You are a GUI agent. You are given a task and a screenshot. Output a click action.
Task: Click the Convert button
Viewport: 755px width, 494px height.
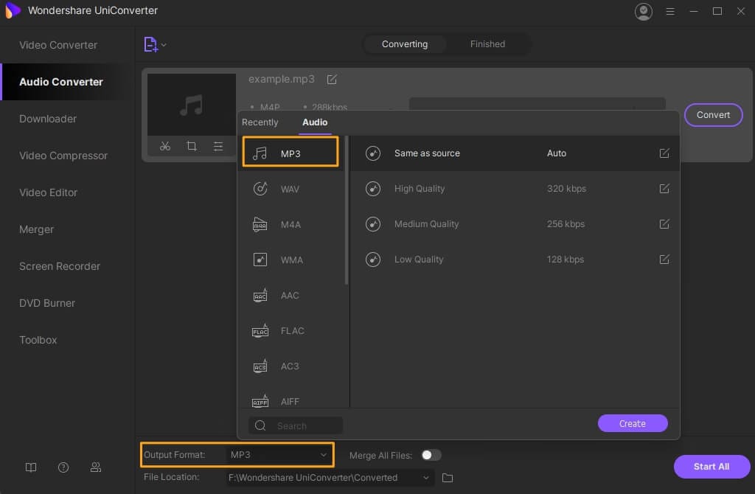[x=713, y=115]
